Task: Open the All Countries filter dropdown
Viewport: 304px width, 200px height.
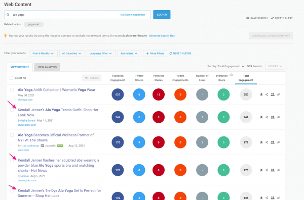Action: 72,54
